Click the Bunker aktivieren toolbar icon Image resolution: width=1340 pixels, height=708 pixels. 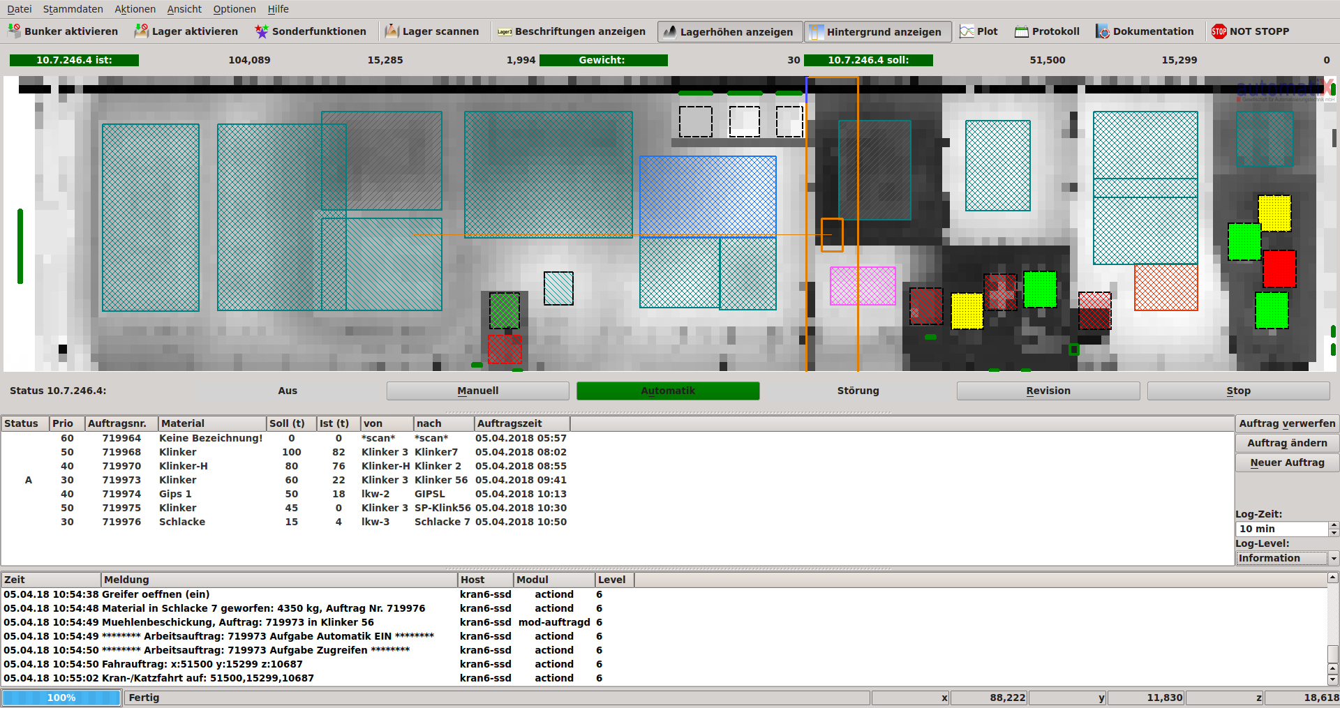pyautogui.click(x=14, y=31)
